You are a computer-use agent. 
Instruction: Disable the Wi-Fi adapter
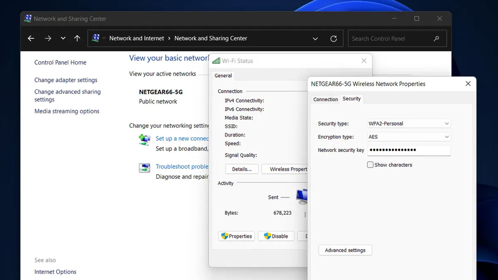(x=276, y=236)
